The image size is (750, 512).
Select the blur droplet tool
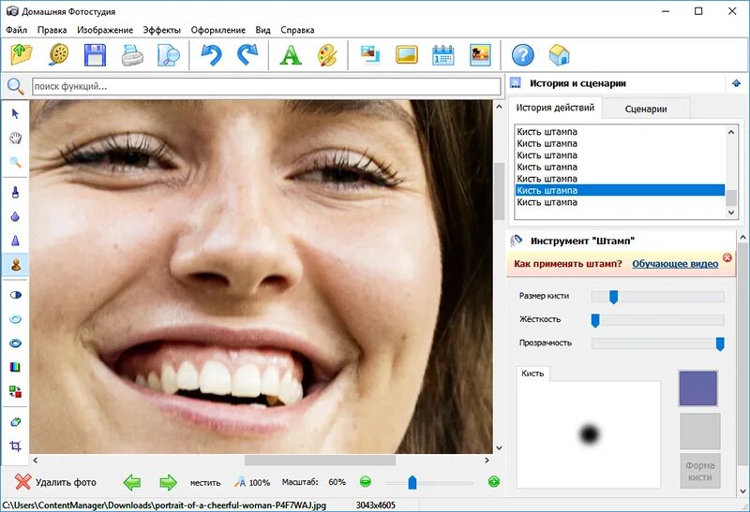pos(15,216)
